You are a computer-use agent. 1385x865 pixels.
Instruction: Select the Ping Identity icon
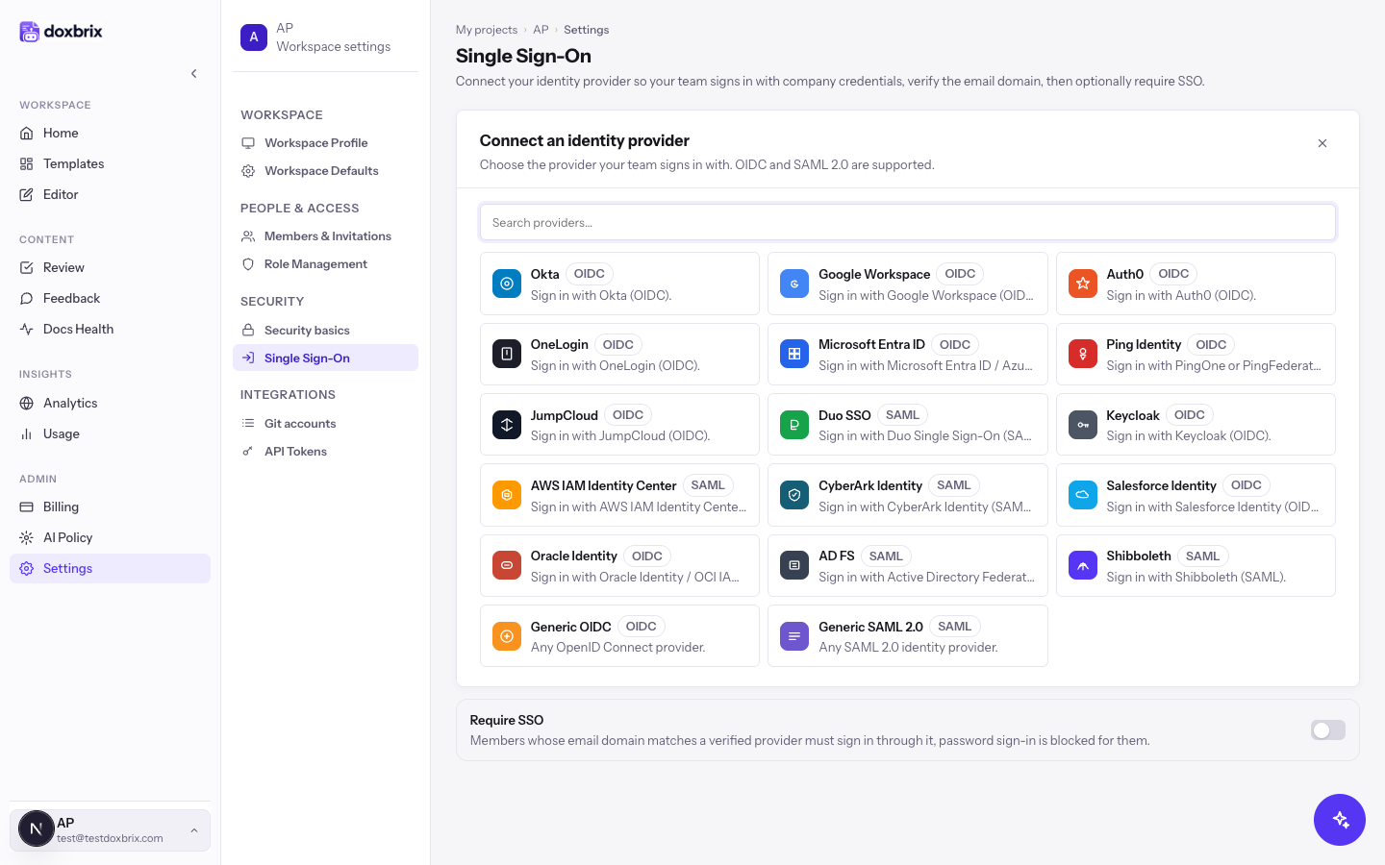[x=1083, y=354]
